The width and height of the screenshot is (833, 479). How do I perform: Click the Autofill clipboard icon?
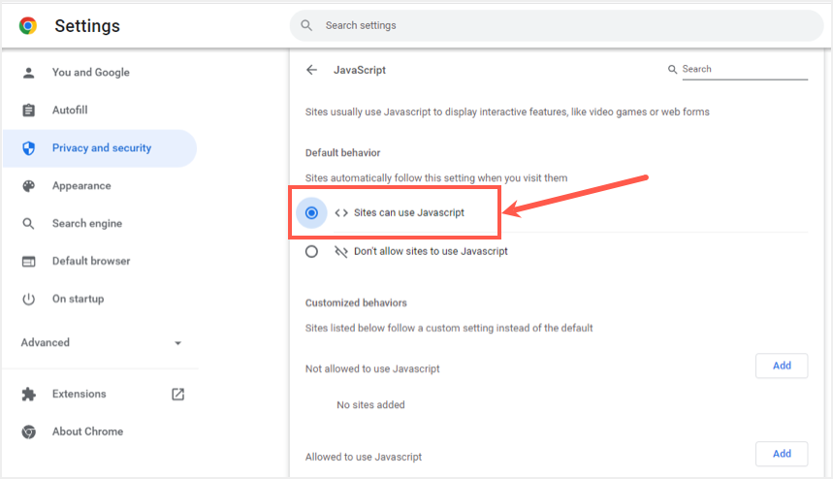pos(29,111)
